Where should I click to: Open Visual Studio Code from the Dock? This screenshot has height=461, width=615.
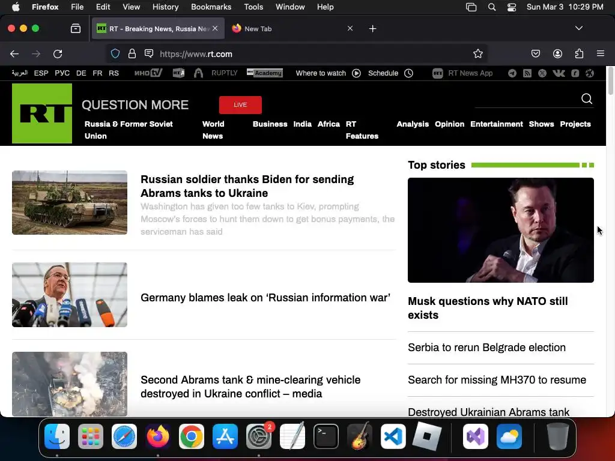[x=393, y=436]
